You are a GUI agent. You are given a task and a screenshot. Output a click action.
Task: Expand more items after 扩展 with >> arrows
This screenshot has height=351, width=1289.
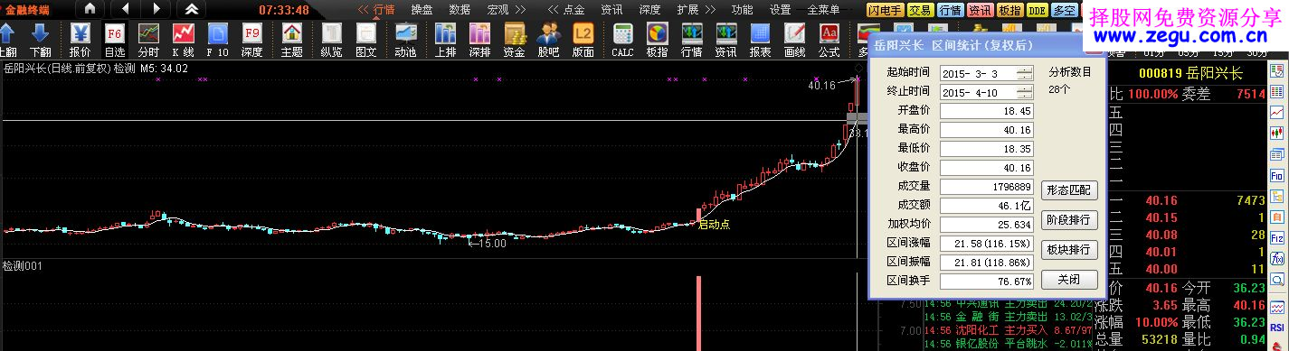pyautogui.click(x=712, y=9)
